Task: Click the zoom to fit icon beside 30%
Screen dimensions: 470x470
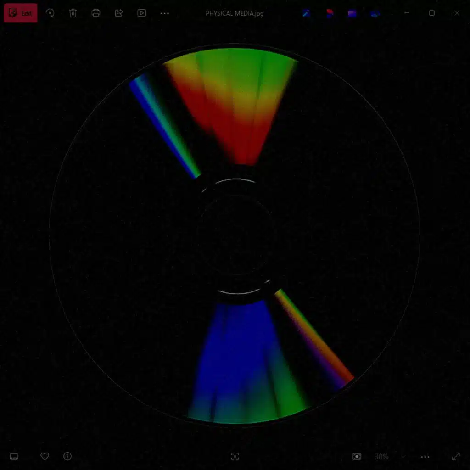Action: [x=357, y=457]
